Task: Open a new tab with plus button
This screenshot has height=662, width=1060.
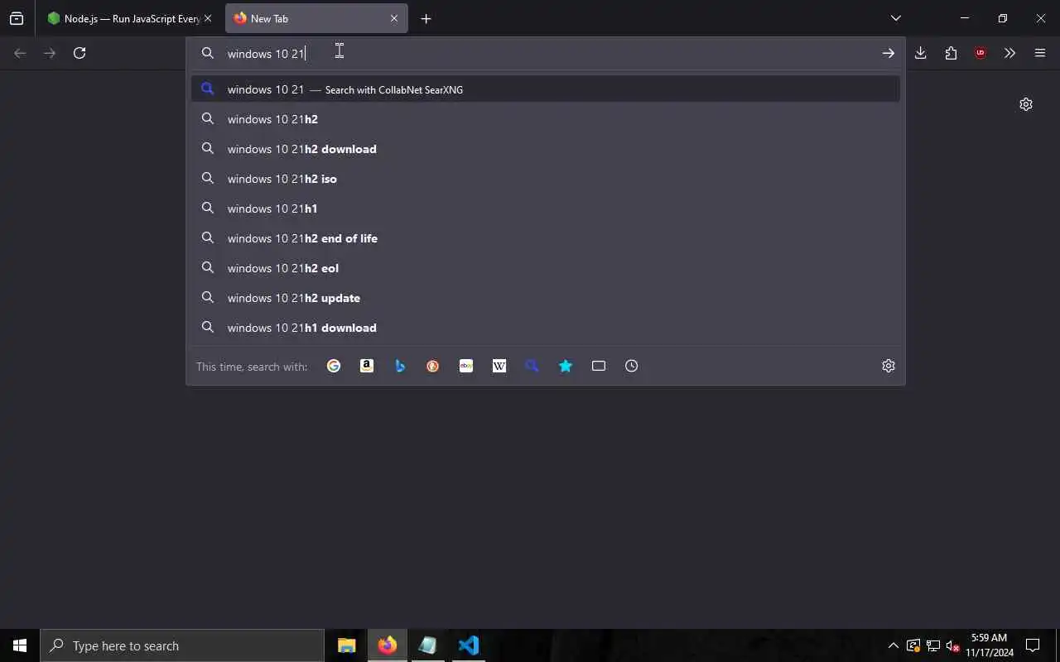Action: pos(426,18)
